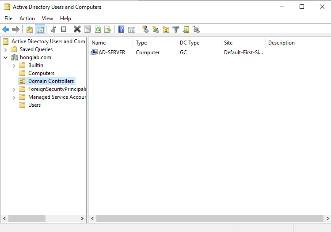Click the details pane scroll right arrow

tap(327, 218)
